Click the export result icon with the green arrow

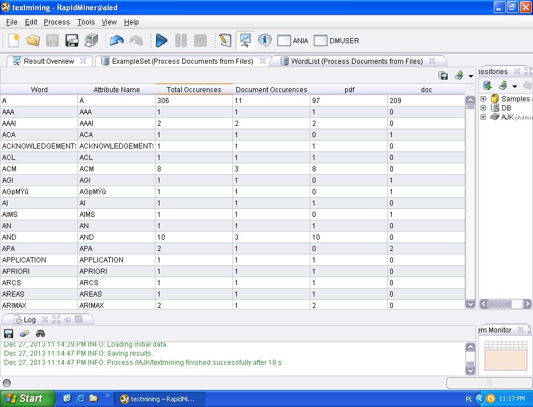point(459,75)
